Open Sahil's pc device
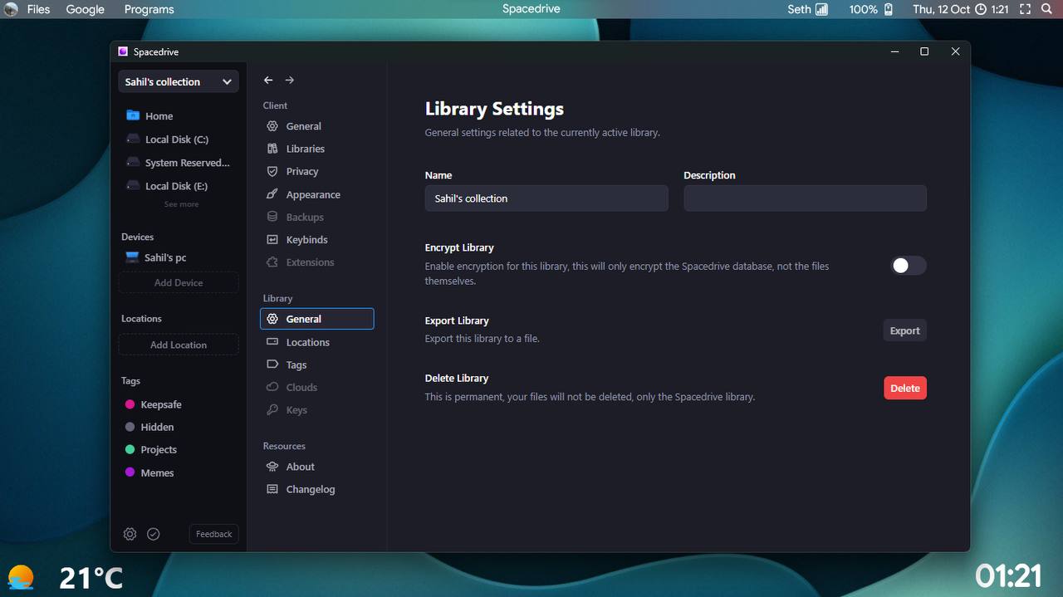 pyautogui.click(x=164, y=257)
